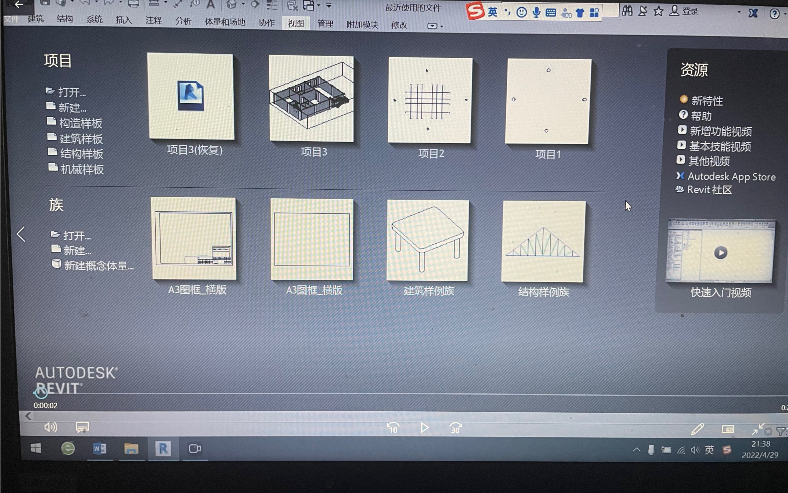The image size is (788, 493).
Task: Open the Switch Windows dropdown arrow
Action: tap(318, 5)
